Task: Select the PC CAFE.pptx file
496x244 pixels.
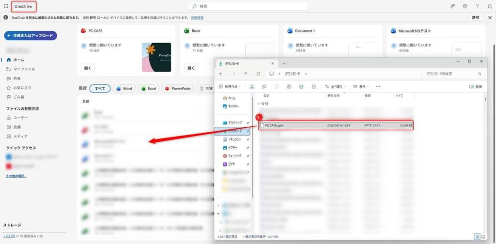Action: (x=275, y=125)
